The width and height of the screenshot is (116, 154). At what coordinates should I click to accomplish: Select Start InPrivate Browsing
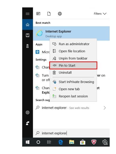(x=73, y=82)
